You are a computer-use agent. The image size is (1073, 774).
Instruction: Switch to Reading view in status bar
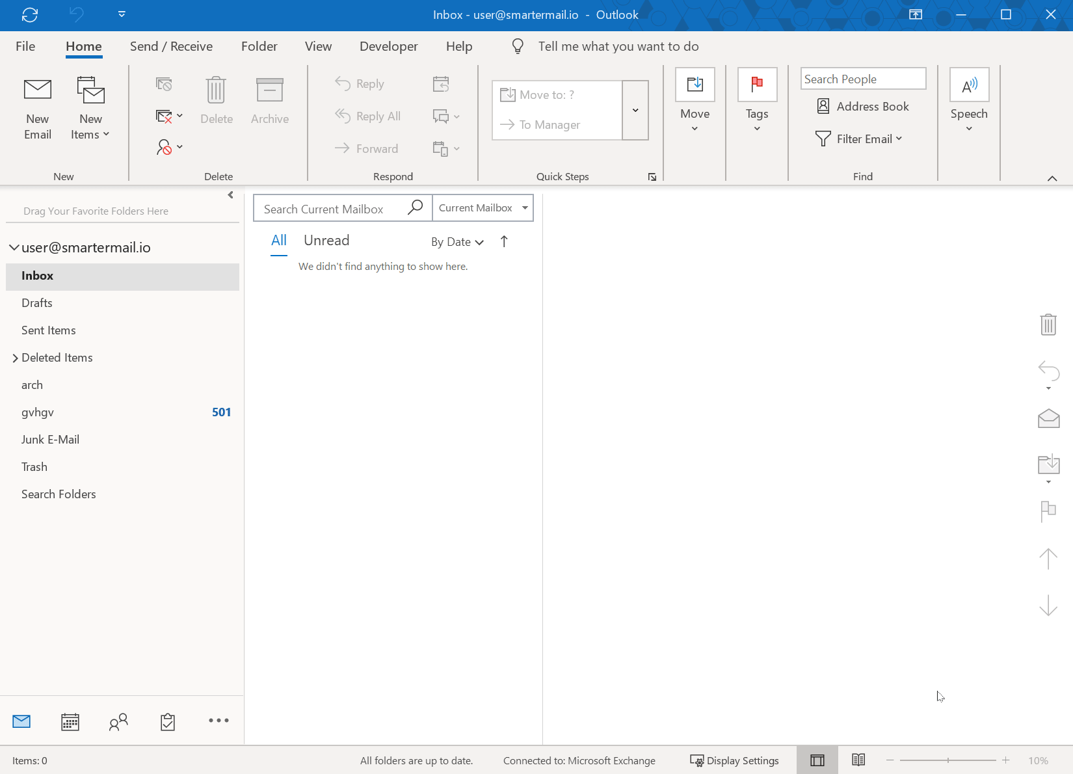858,760
